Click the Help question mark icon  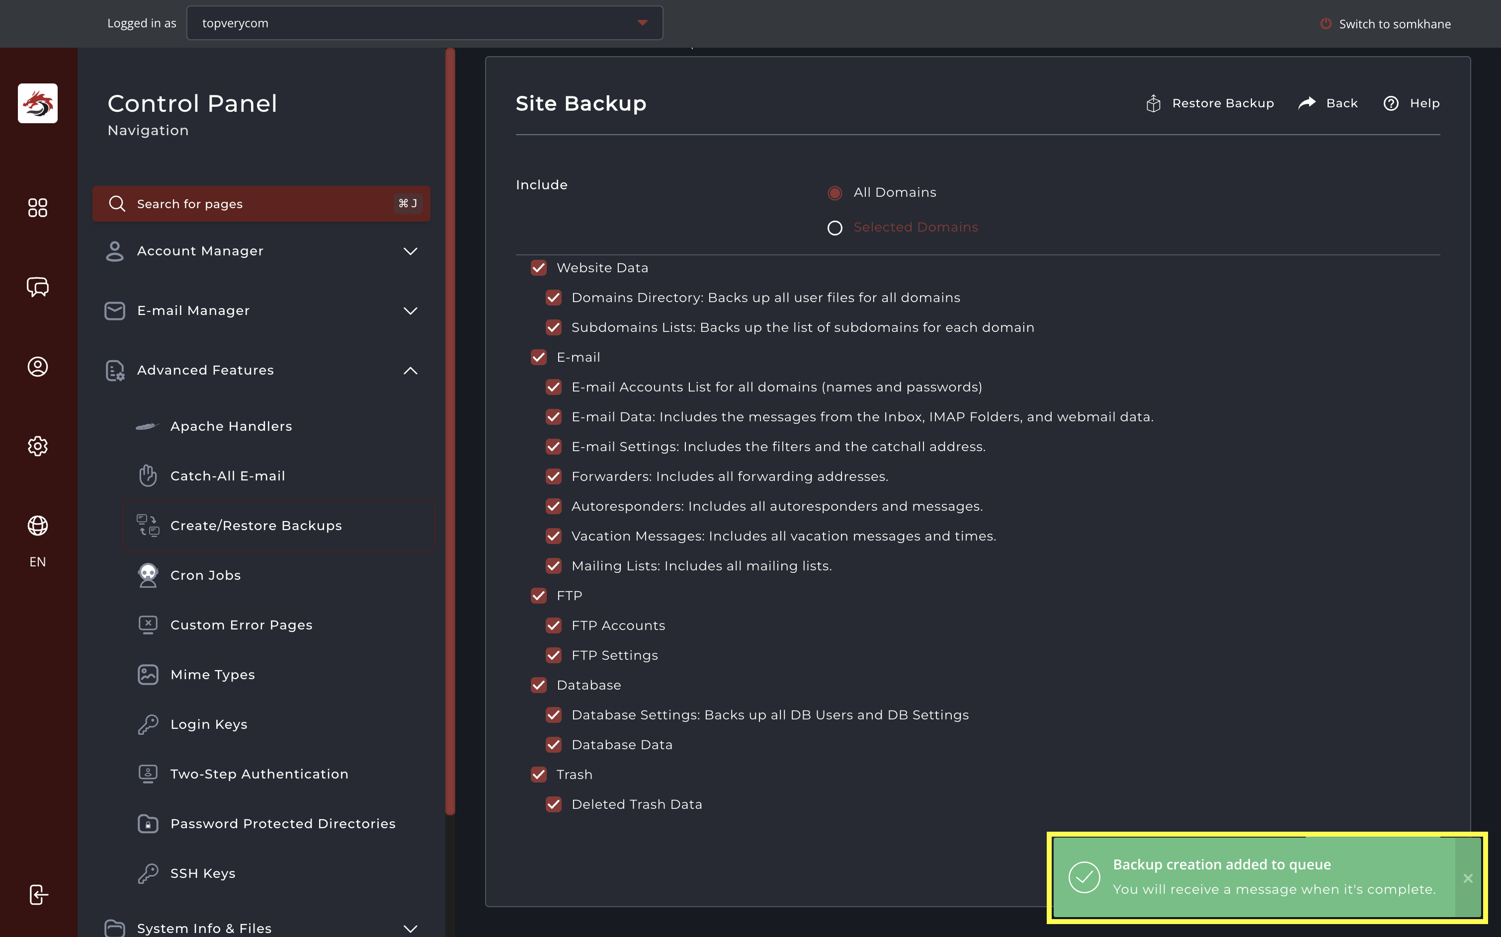tap(1391, 103)
